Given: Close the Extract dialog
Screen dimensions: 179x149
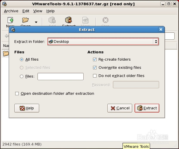Looking at the screenshot, I should (161, 29).
